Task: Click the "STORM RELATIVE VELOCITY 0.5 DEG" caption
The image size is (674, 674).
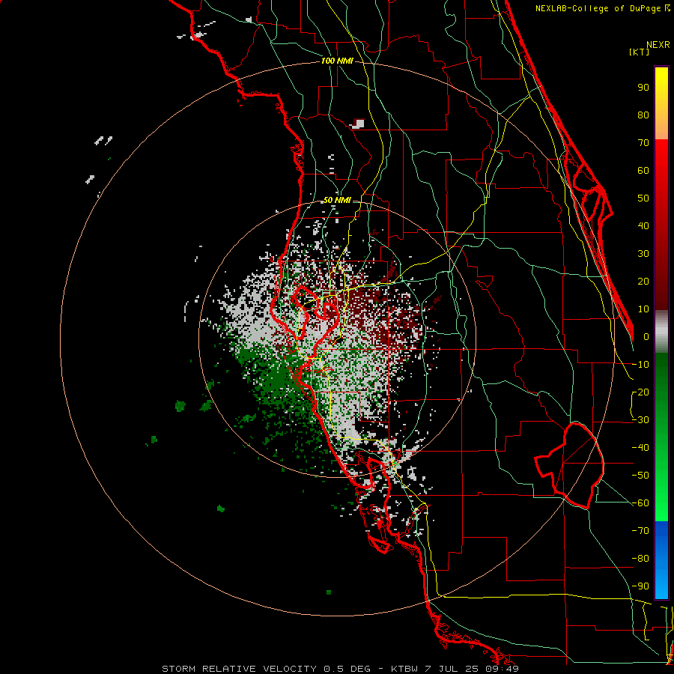Action: [266, 669]
